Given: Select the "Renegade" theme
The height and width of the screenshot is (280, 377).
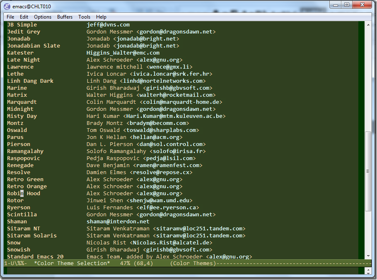Looking at the screenshot, I should 20,165.
